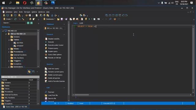Collapse the Queries panel section
Viewport: 196px width, 110px height.
[64, 64]
